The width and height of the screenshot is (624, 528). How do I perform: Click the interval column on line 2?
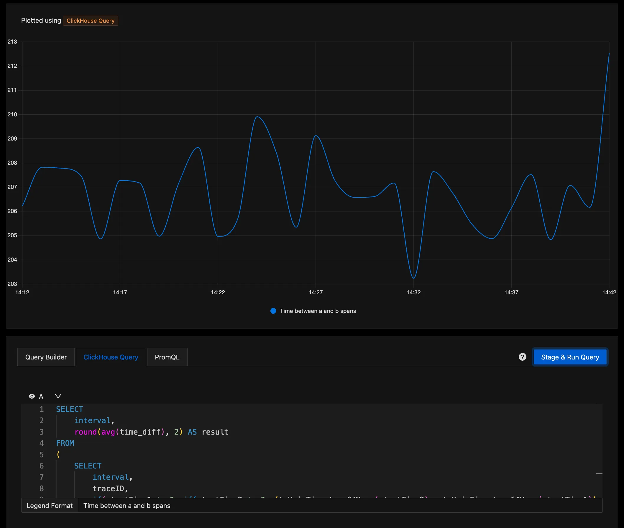(x=93, y=420)
